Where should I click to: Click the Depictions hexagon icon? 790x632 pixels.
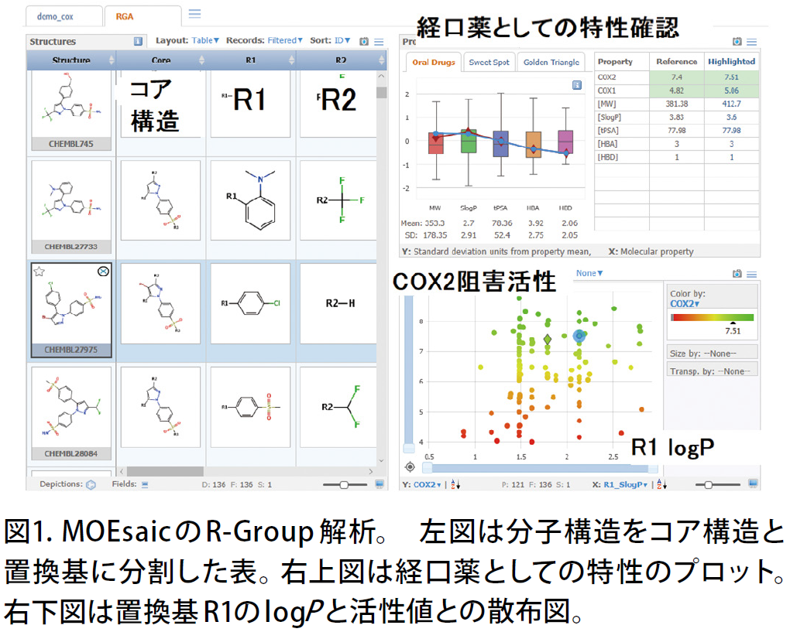coord(91,484)
